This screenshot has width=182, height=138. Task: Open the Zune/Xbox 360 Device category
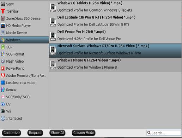click(x=24, y=18)
